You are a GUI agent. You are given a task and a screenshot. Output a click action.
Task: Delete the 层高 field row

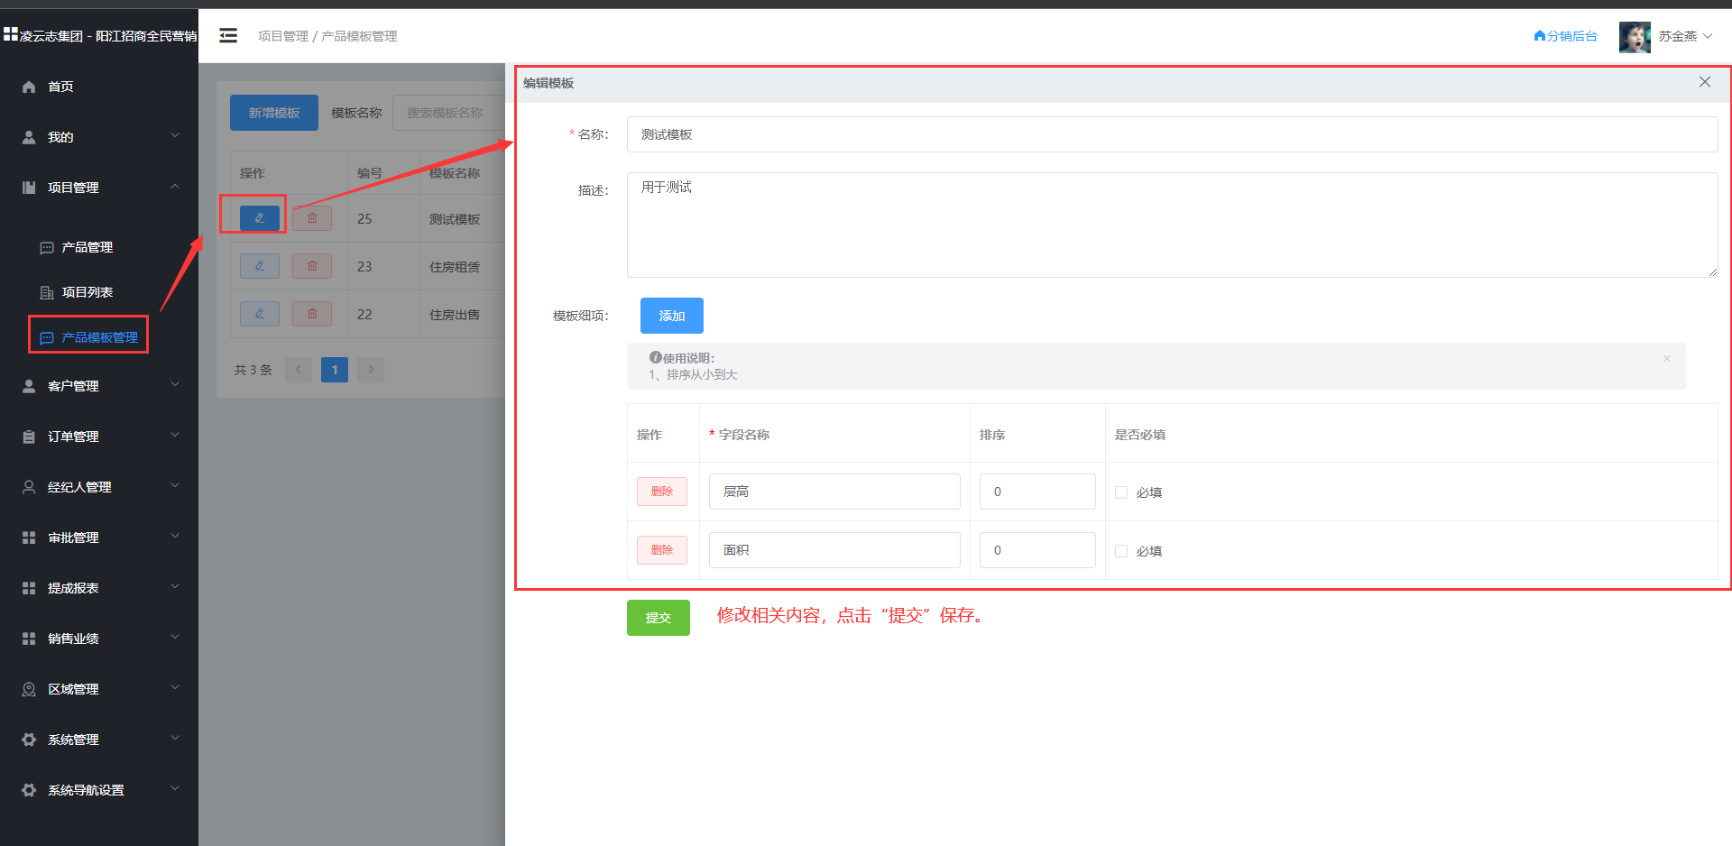[662, 492]
